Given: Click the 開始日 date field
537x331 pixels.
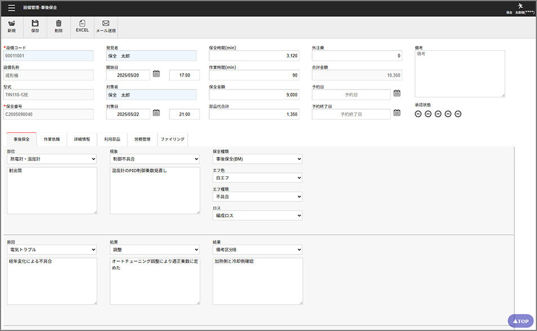Looking at the screenshot, I should [128, 75].
